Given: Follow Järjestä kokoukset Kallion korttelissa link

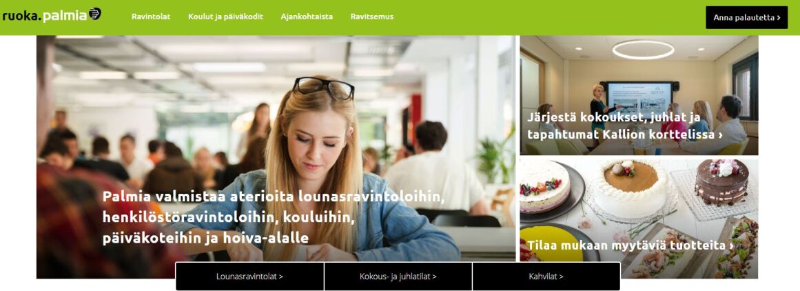Looking at the screenshot, I should pyautogui.click(x=625, y=127).
